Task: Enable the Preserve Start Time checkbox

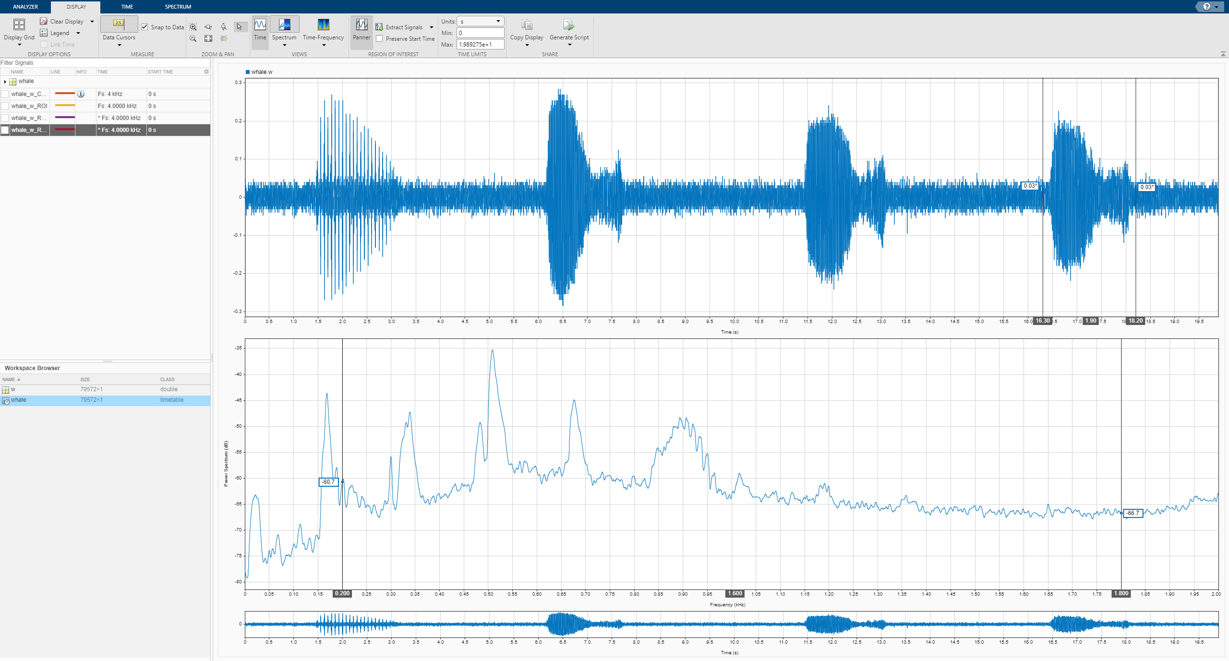Action: [379, 39]
